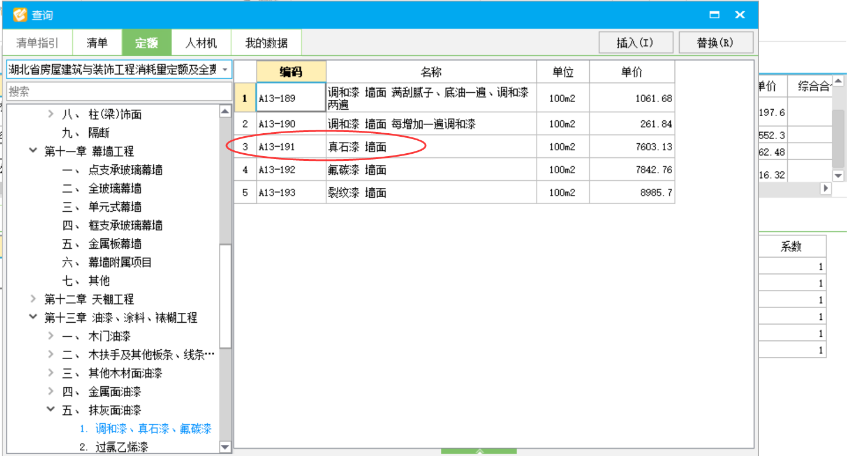Click the 编码 column header
This screenshot has width=847, height=456.
point(291,72)
